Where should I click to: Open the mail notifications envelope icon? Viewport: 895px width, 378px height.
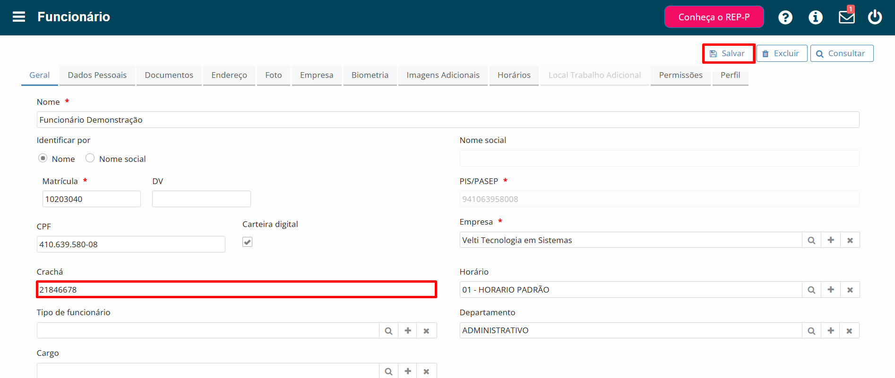pyautogui.click(x=846, y=17)
